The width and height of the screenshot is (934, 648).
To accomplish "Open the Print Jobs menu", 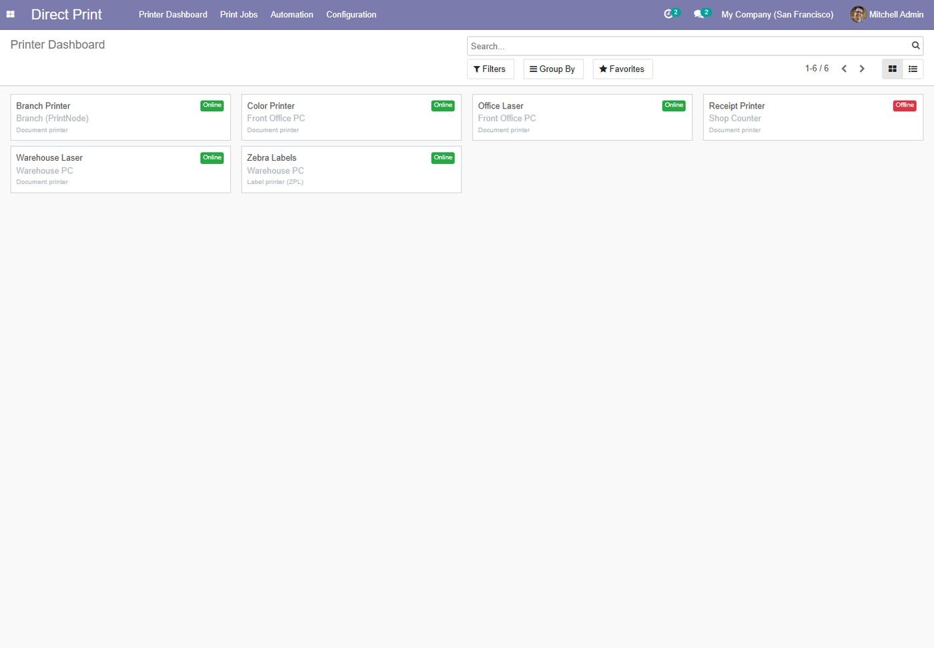I will point(239,14).
